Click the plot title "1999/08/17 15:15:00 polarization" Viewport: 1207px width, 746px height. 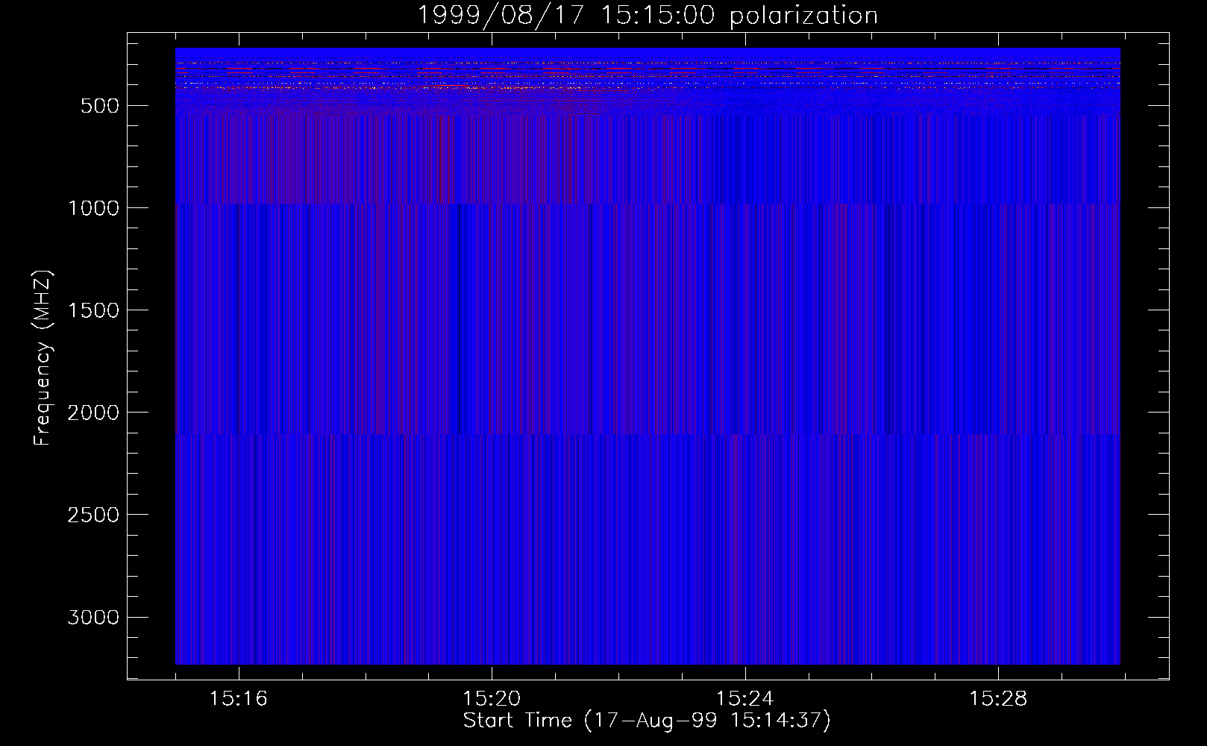click(x=648, y=15)
